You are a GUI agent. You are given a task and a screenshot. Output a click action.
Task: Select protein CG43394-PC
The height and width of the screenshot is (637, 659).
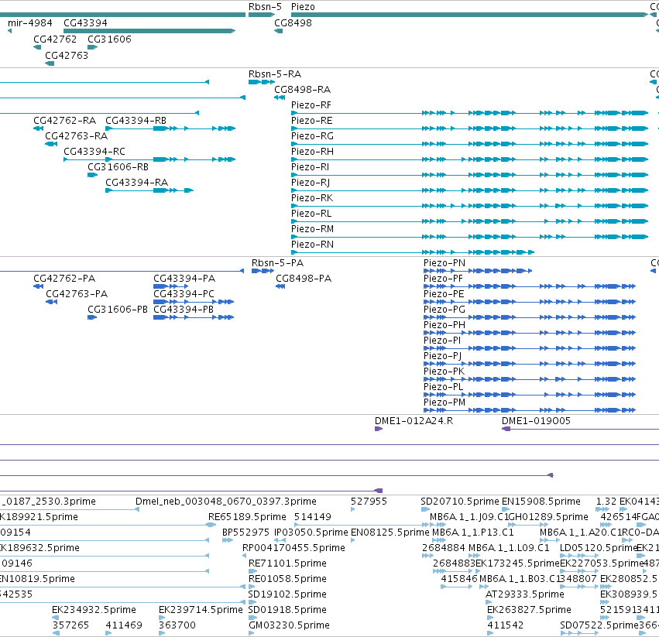(x=184, y=295)
